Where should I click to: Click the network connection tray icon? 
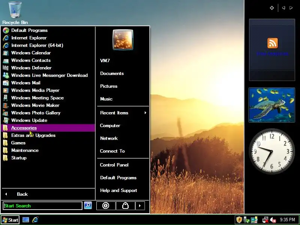[x=265, y=220]
